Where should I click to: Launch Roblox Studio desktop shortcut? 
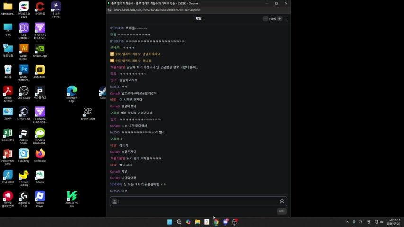[24, 136]
